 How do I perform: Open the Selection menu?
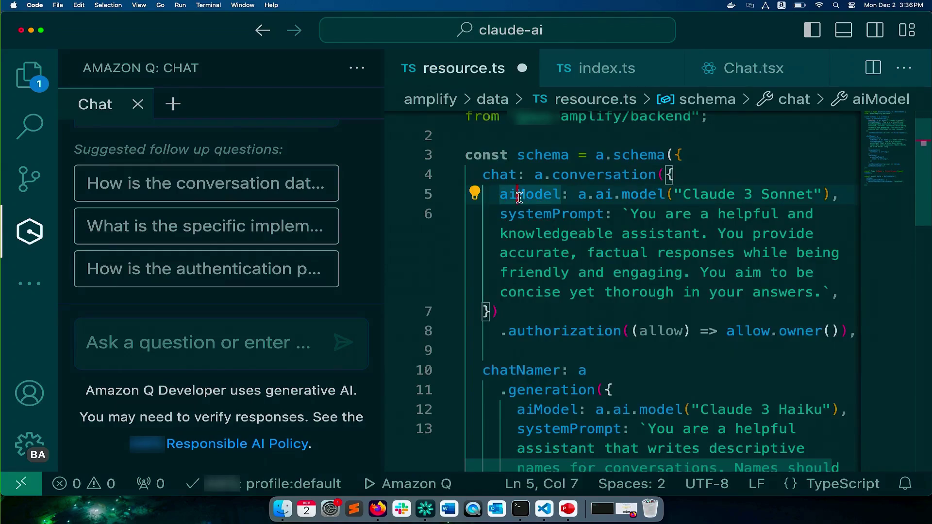[x=108, y=5]
